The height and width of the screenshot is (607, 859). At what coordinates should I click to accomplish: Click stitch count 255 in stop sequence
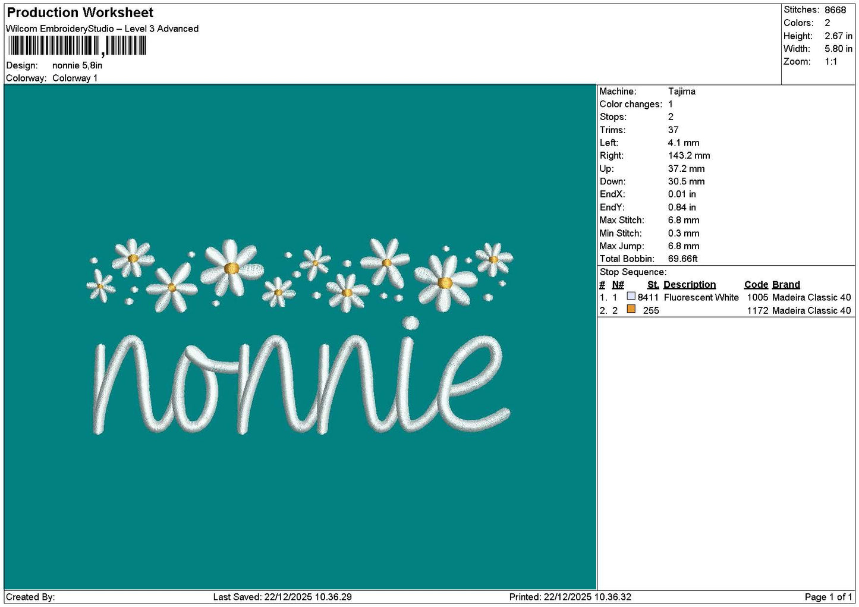[651, 311]
